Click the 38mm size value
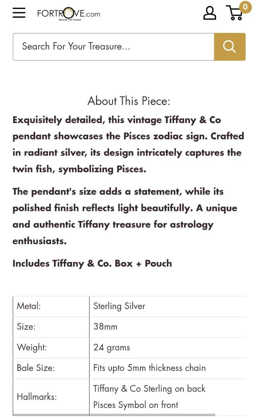This screenshot has height=418, width=258. click(x=105, y=327)
